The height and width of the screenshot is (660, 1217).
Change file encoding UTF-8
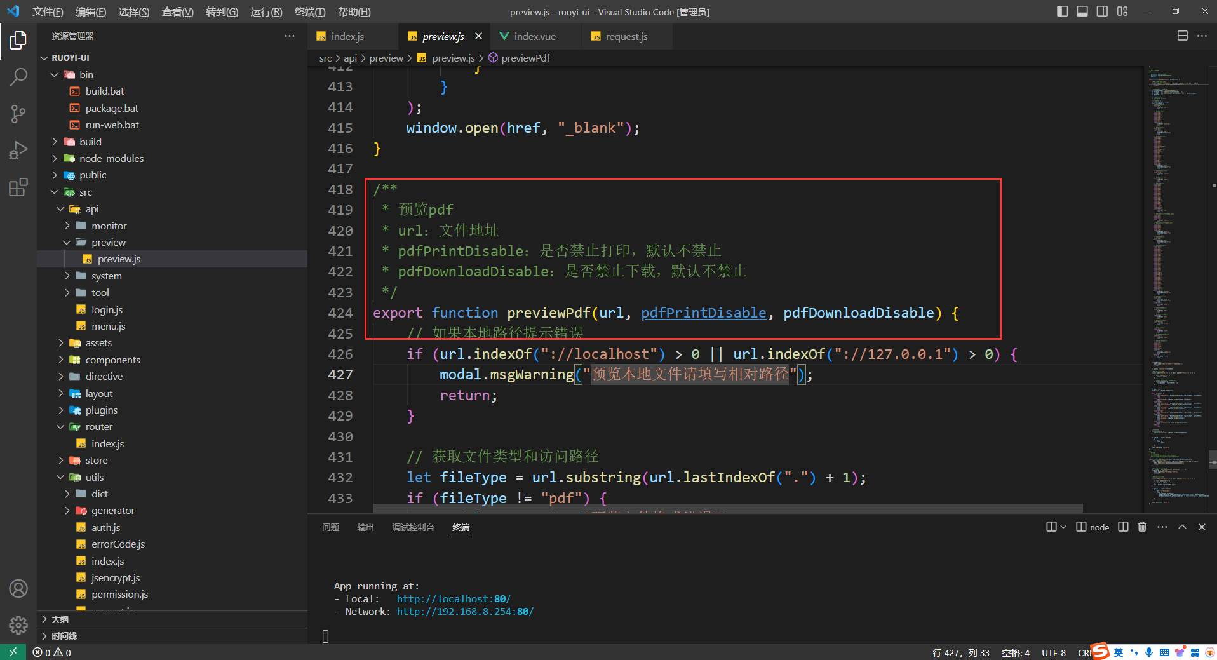click(1054, 652)
